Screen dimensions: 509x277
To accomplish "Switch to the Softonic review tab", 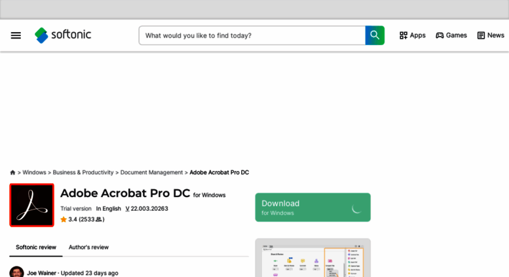I will pyautogui.click(x=36, y=247).
